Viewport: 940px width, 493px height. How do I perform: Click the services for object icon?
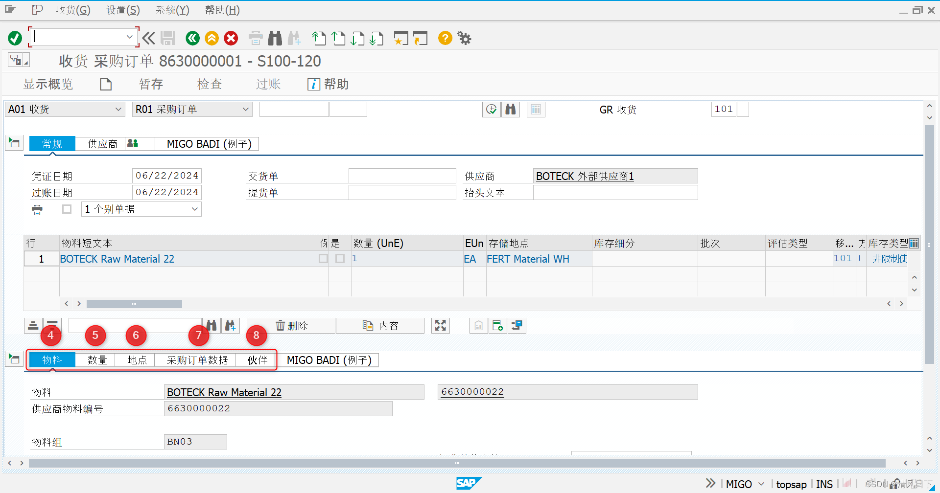[x=517, y=325]
